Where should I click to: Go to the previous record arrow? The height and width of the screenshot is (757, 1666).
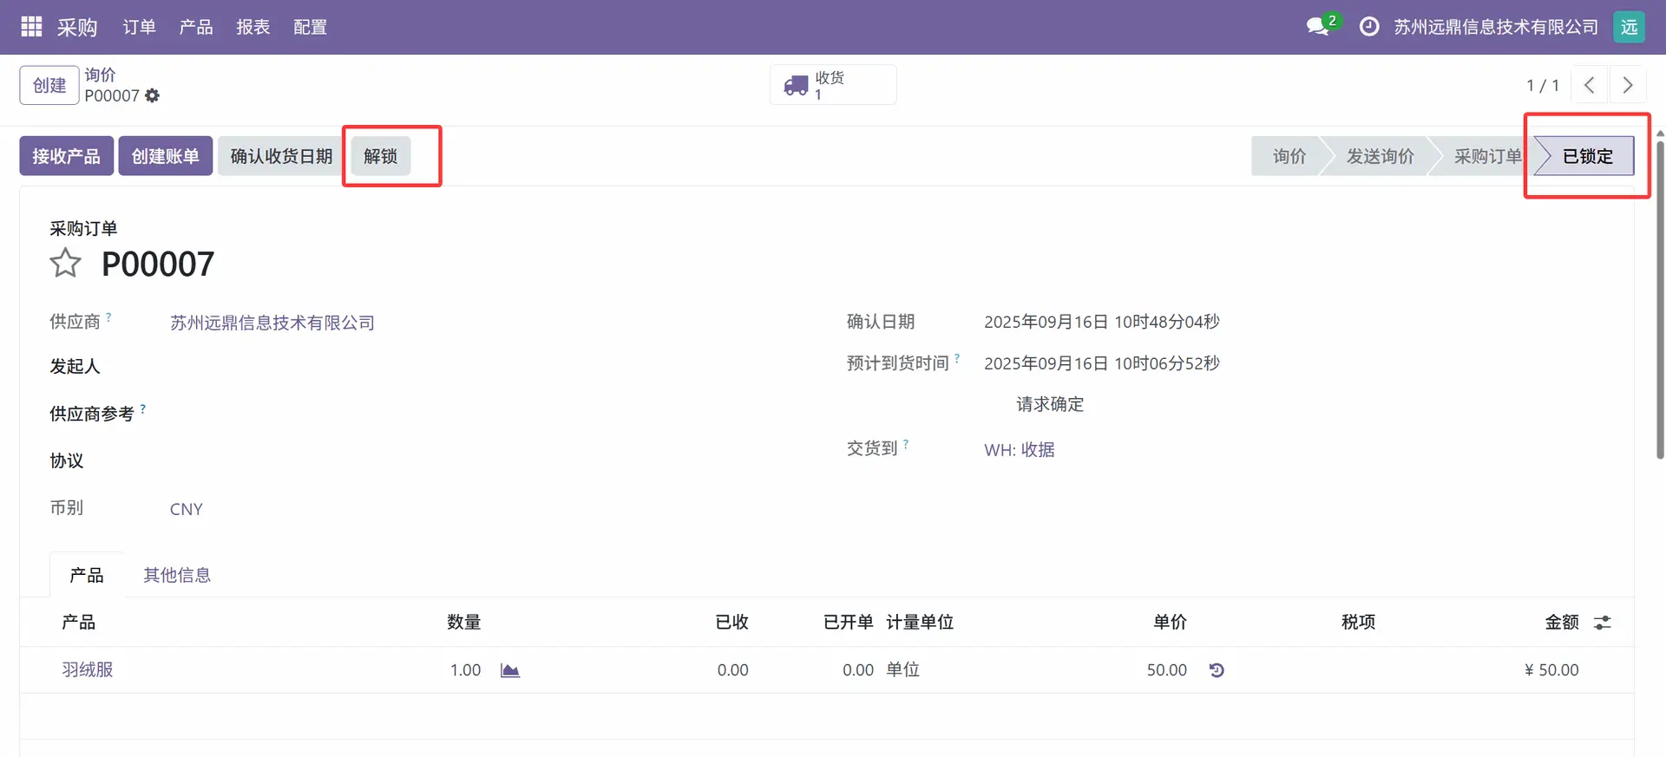(x=1590, y=85)
